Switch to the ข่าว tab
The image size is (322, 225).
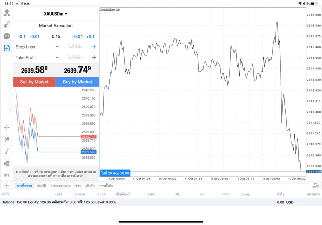78,186
